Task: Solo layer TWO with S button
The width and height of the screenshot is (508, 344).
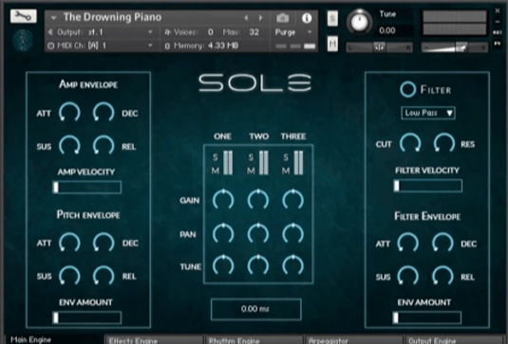Action: click(251, 157)
